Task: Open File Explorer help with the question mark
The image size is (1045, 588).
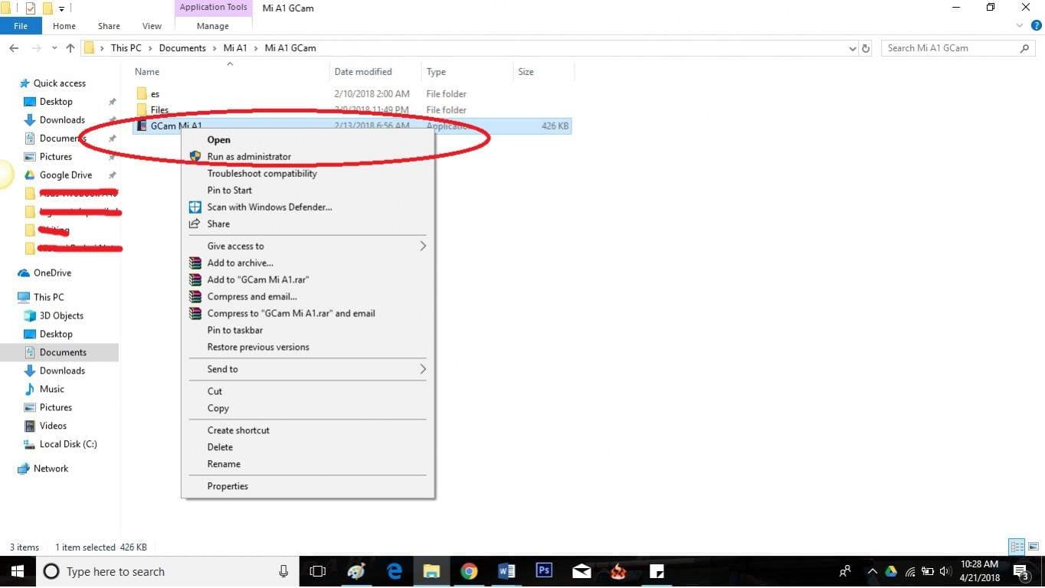Action: click(x=1037, y=26)
